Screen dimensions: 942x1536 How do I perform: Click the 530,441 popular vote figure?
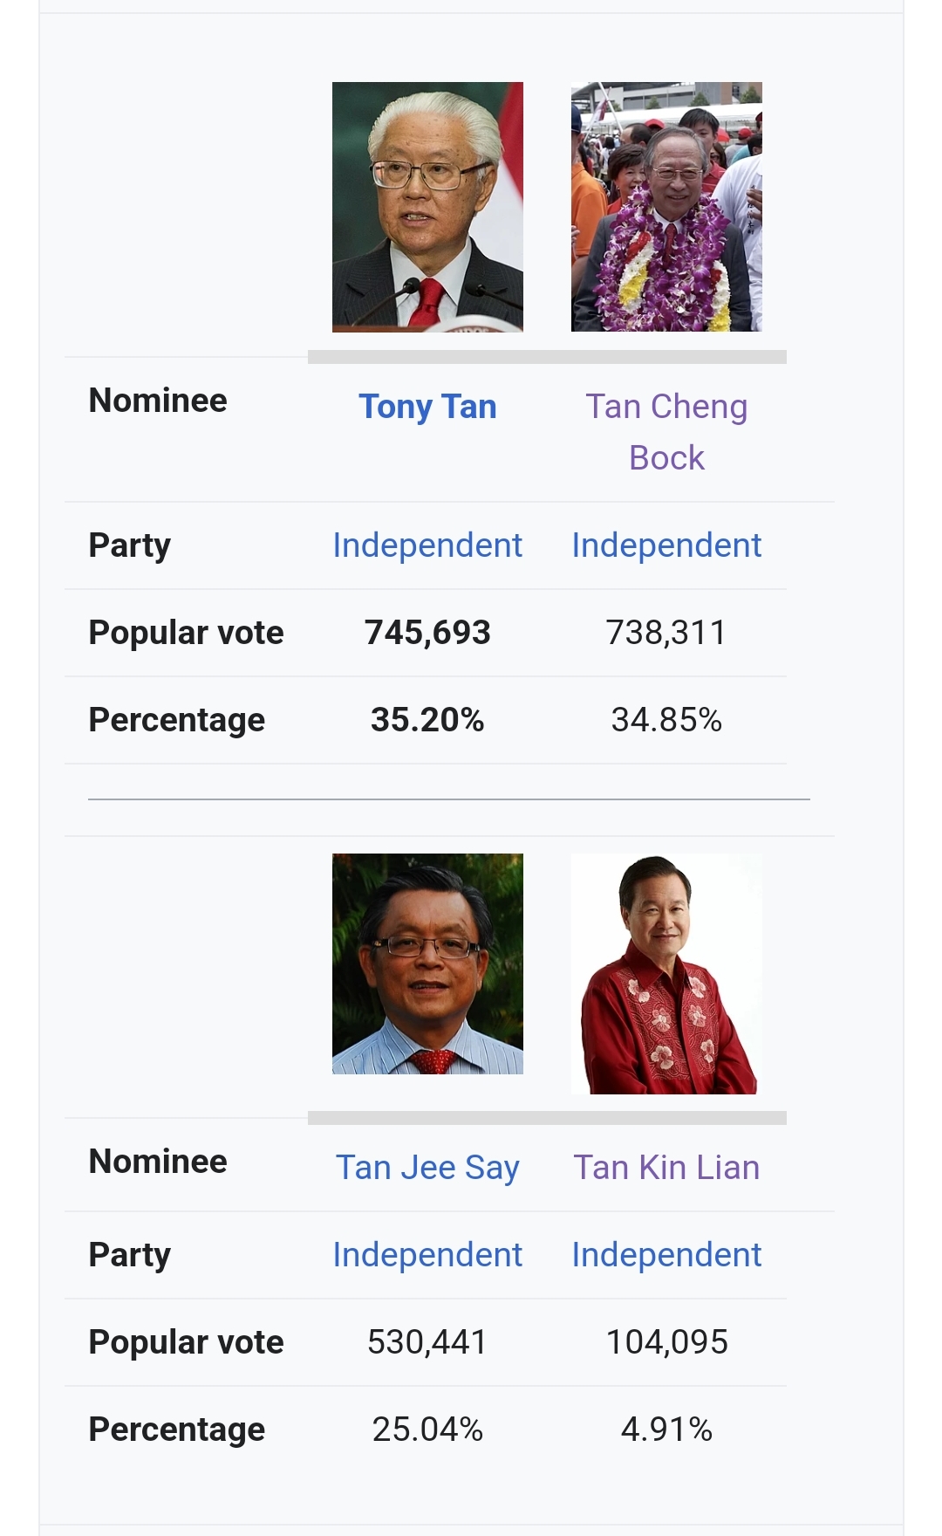tap(427, 1342)
